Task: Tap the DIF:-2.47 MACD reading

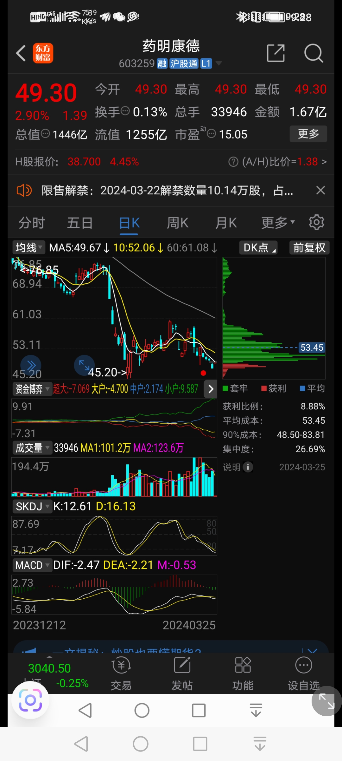Action: (x=76, y=565)
